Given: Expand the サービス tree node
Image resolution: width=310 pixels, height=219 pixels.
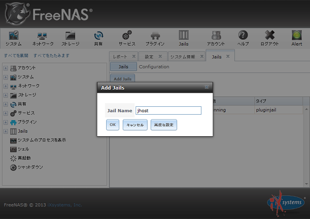Looking at the screenshot, I should click(5, 113).
